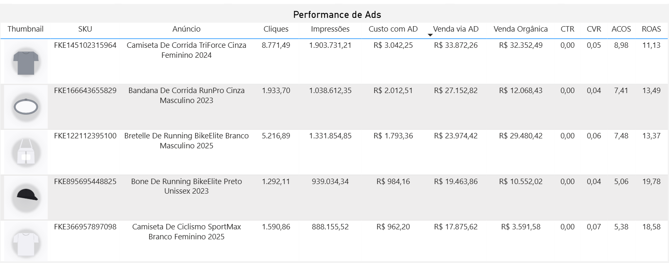Click the Performance de Ads title
Image resolution: width=669 pixels, height=263 pixels.
338,14
